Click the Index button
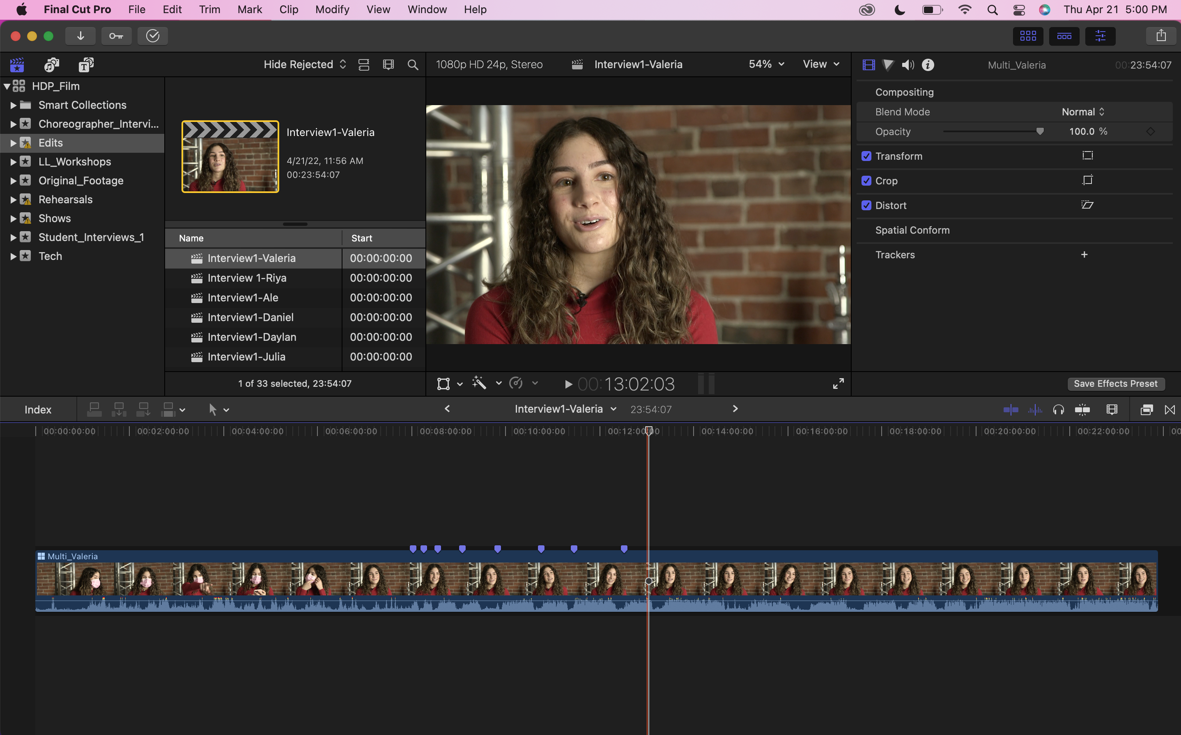 coord(38,410)
